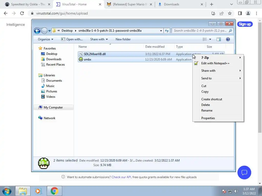
Task: Click the refresh button beside address bar
Action: pyautogui.click(x=167, y=31)
